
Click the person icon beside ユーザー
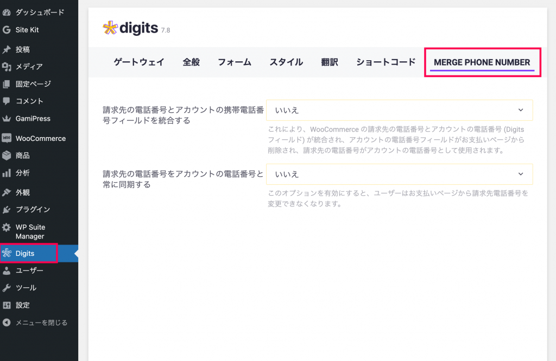[x=7, y=271]
